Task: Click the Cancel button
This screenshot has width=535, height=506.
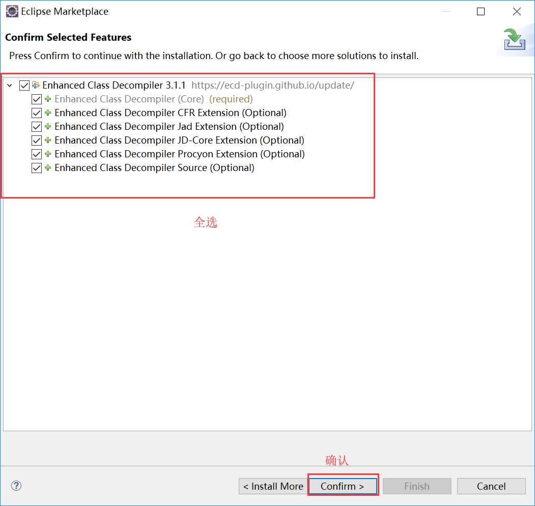Action: (x=491, y=486)
